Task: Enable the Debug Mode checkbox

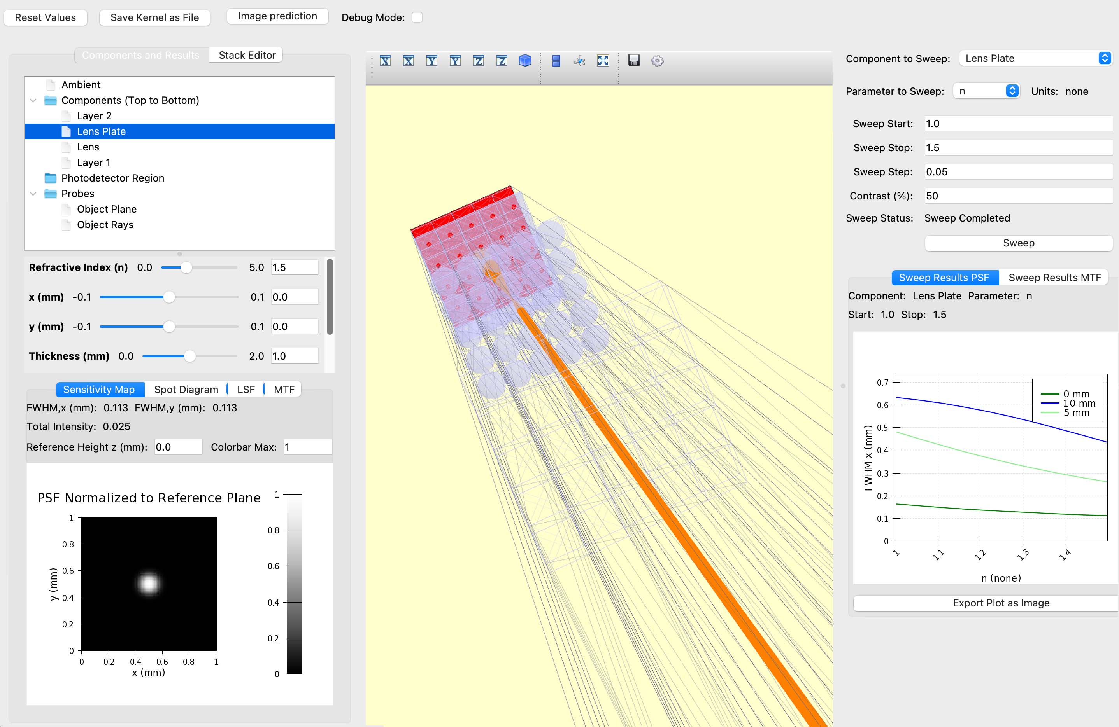Action: [x=417, y=17]
